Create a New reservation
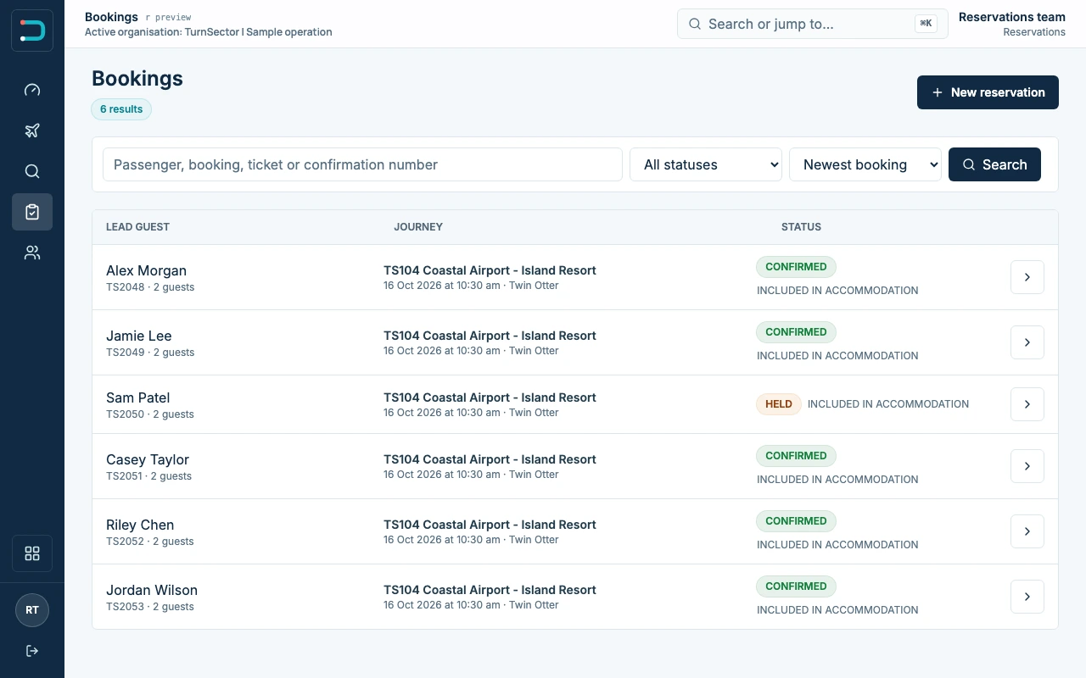 [988, 92]
